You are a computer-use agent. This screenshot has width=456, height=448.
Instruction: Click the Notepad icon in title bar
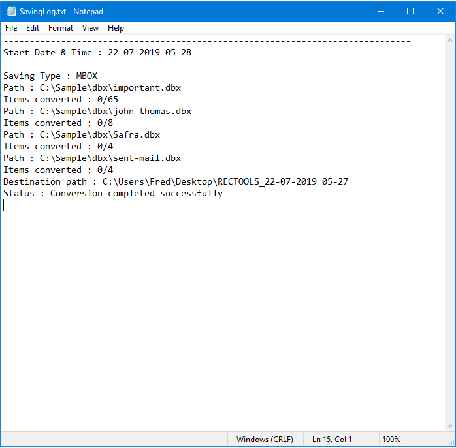(x=11, y=11)
